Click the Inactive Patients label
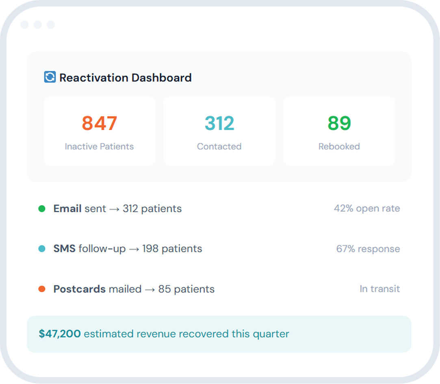This screenshot has height=384, width=440. pos(99,146)
